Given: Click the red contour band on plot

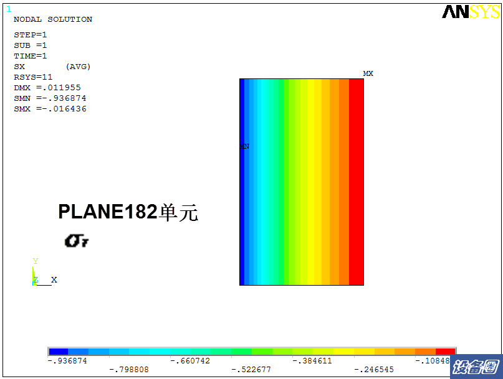Looking at the screenshot, I should tap(356, 182).
